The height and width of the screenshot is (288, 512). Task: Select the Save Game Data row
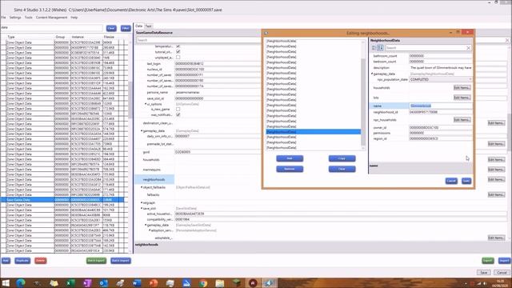coord(62,200)
